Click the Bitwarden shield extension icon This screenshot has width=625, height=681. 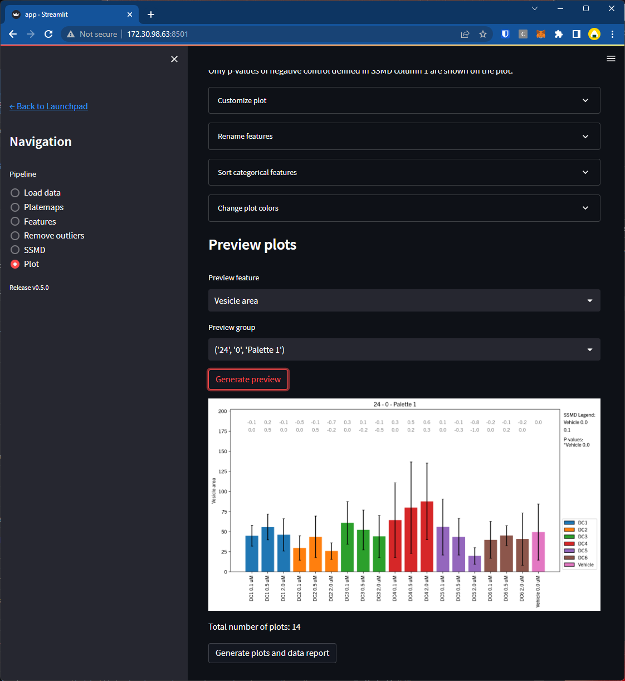tap(505, 34)
